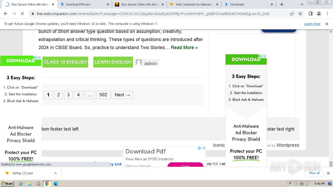Click the left green DOWNLOAD ad button

click(21, 61)
